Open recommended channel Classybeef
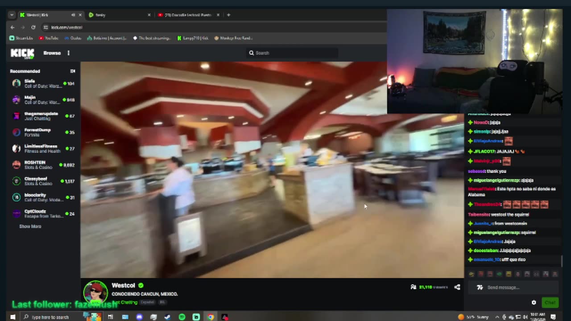 (x=43, y=181)
